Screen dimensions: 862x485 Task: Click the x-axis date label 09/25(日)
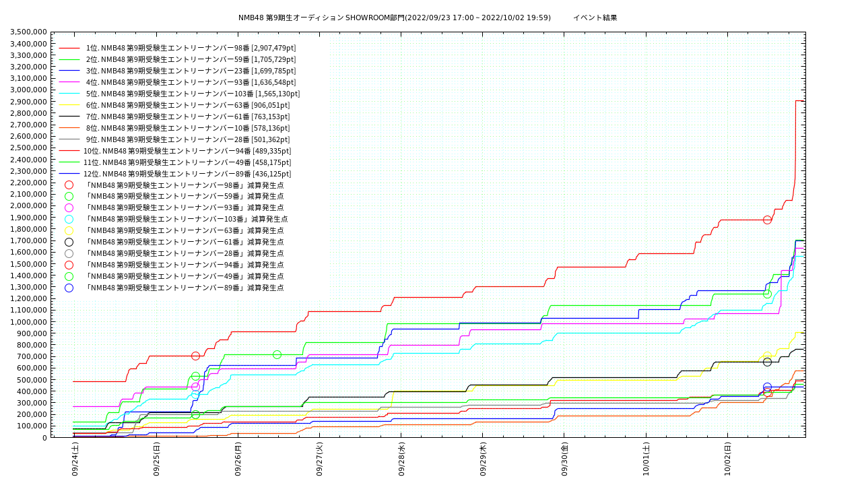[156, 459]
